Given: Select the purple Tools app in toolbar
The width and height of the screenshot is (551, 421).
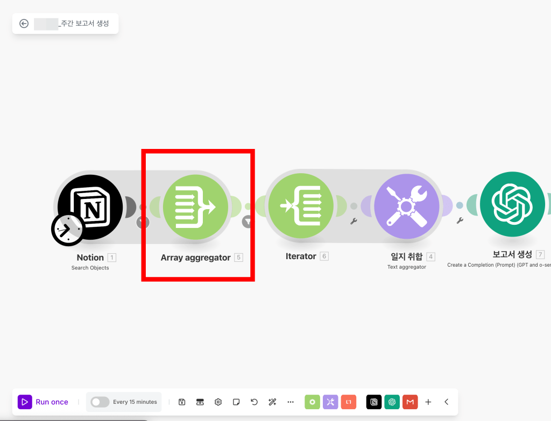Looking at the screenshot, I should pyautogui.click(x=330, y=402).
